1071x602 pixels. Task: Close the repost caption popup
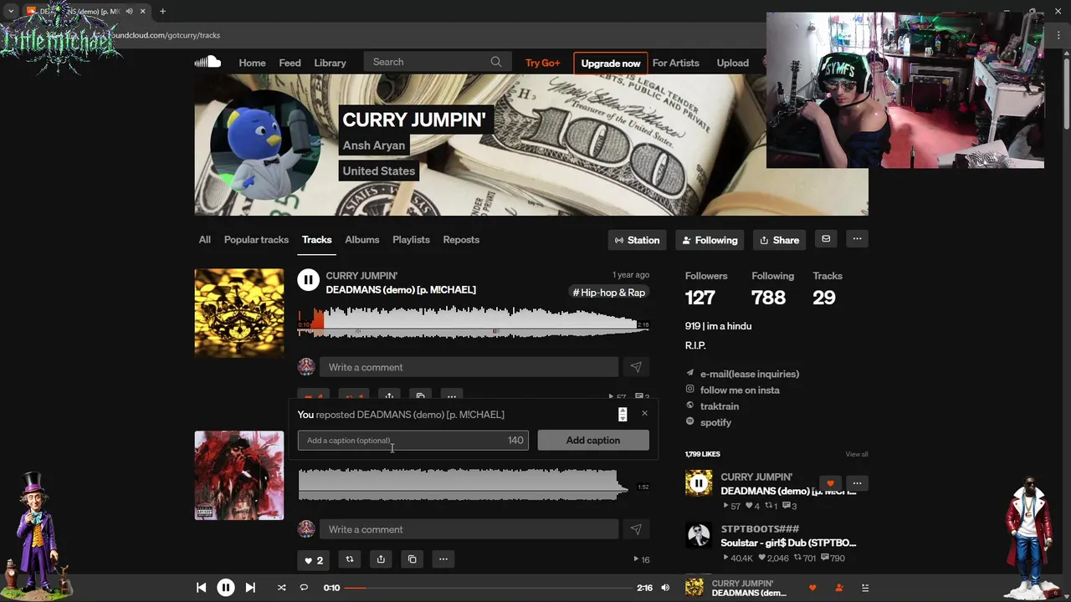tap(644, 413)
